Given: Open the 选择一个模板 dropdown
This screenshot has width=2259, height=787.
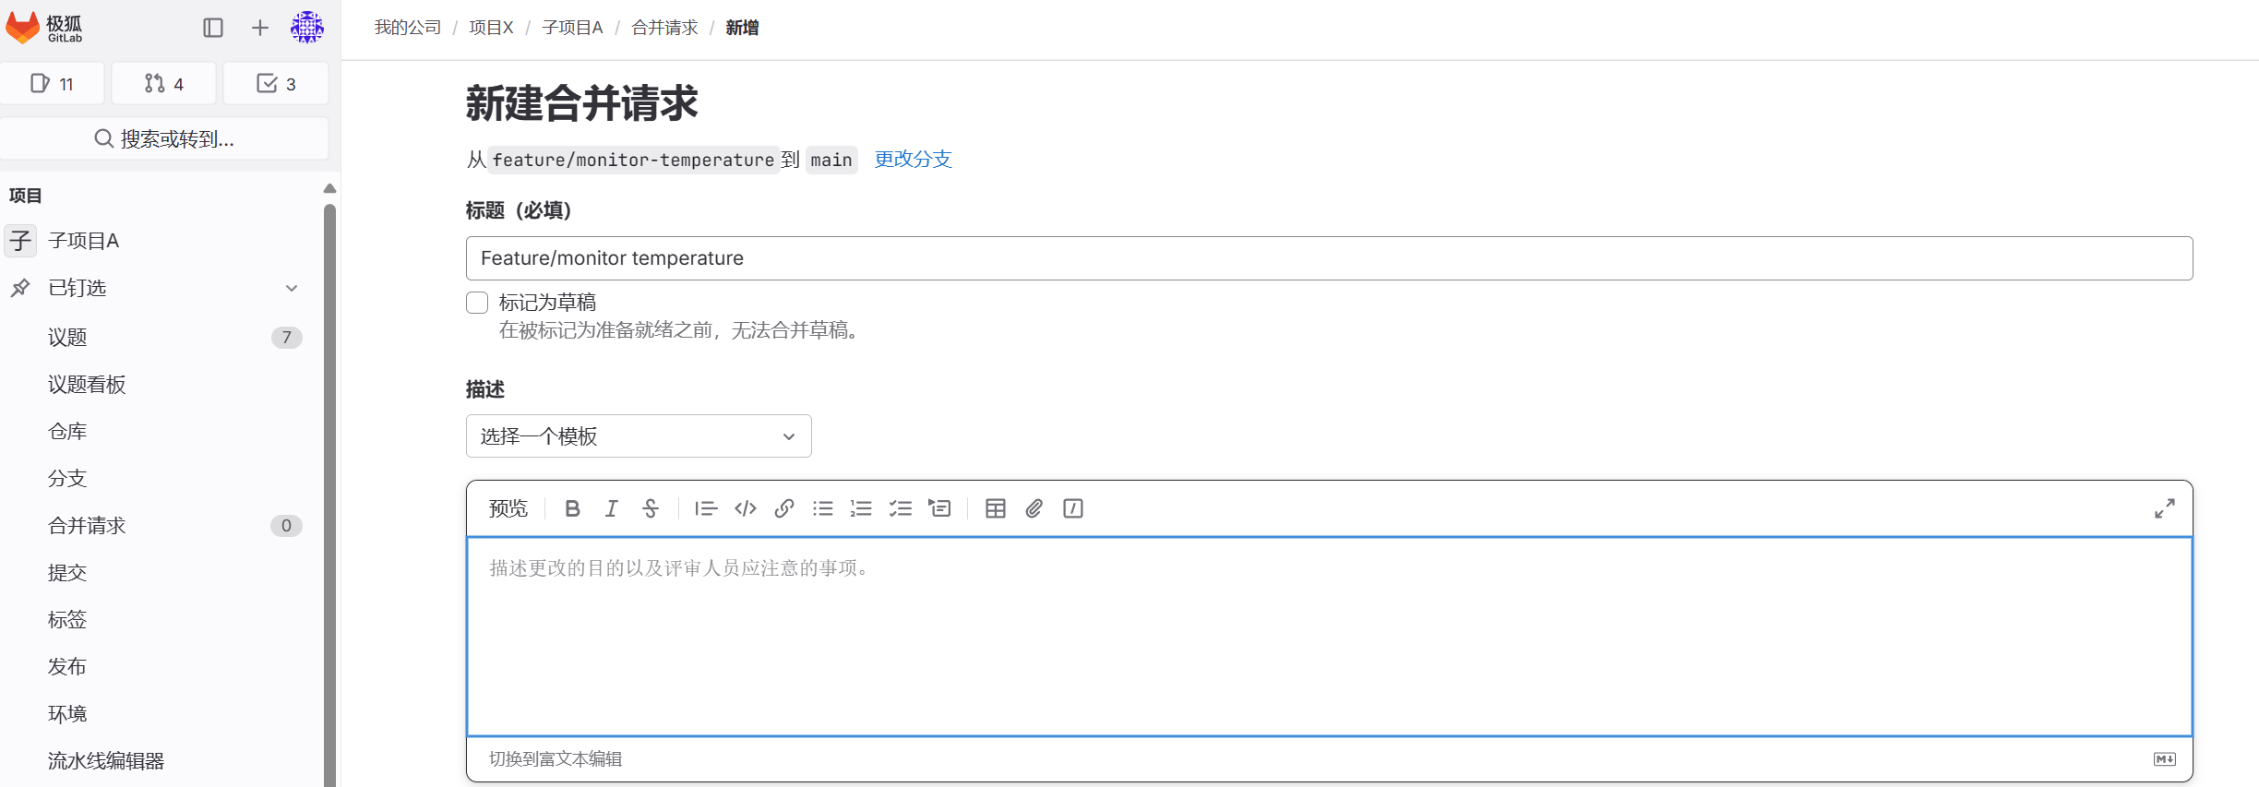Looking at the screenshot, I should [638, 436].
